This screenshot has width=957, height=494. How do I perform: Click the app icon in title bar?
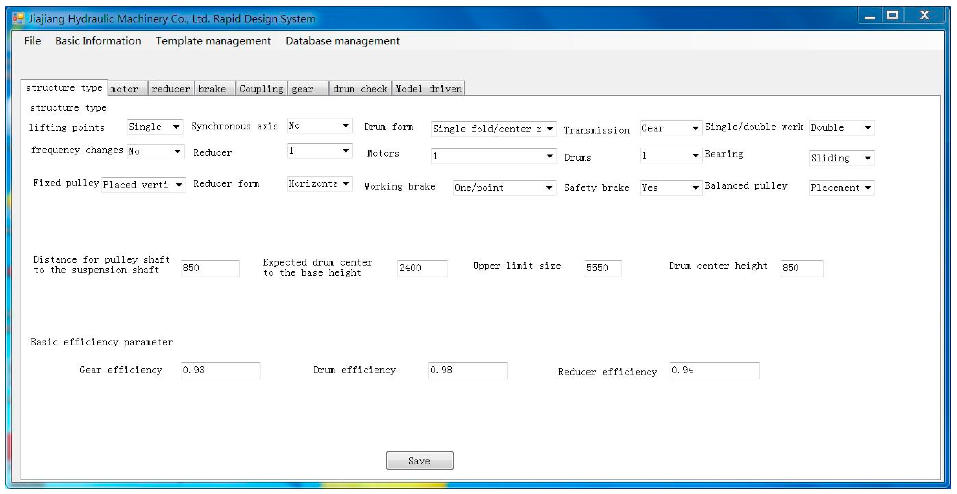point(18,18)
